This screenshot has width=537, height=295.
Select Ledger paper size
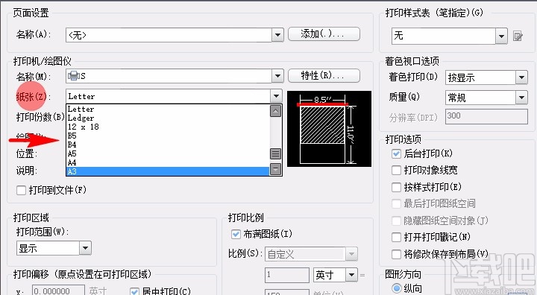coord(168,118)
